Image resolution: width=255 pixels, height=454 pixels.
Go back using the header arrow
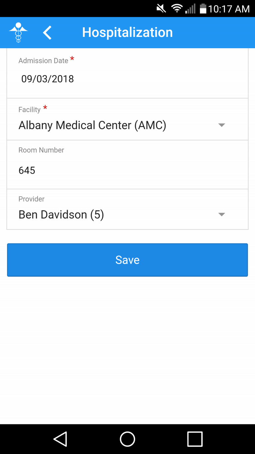tap(47, 33)
